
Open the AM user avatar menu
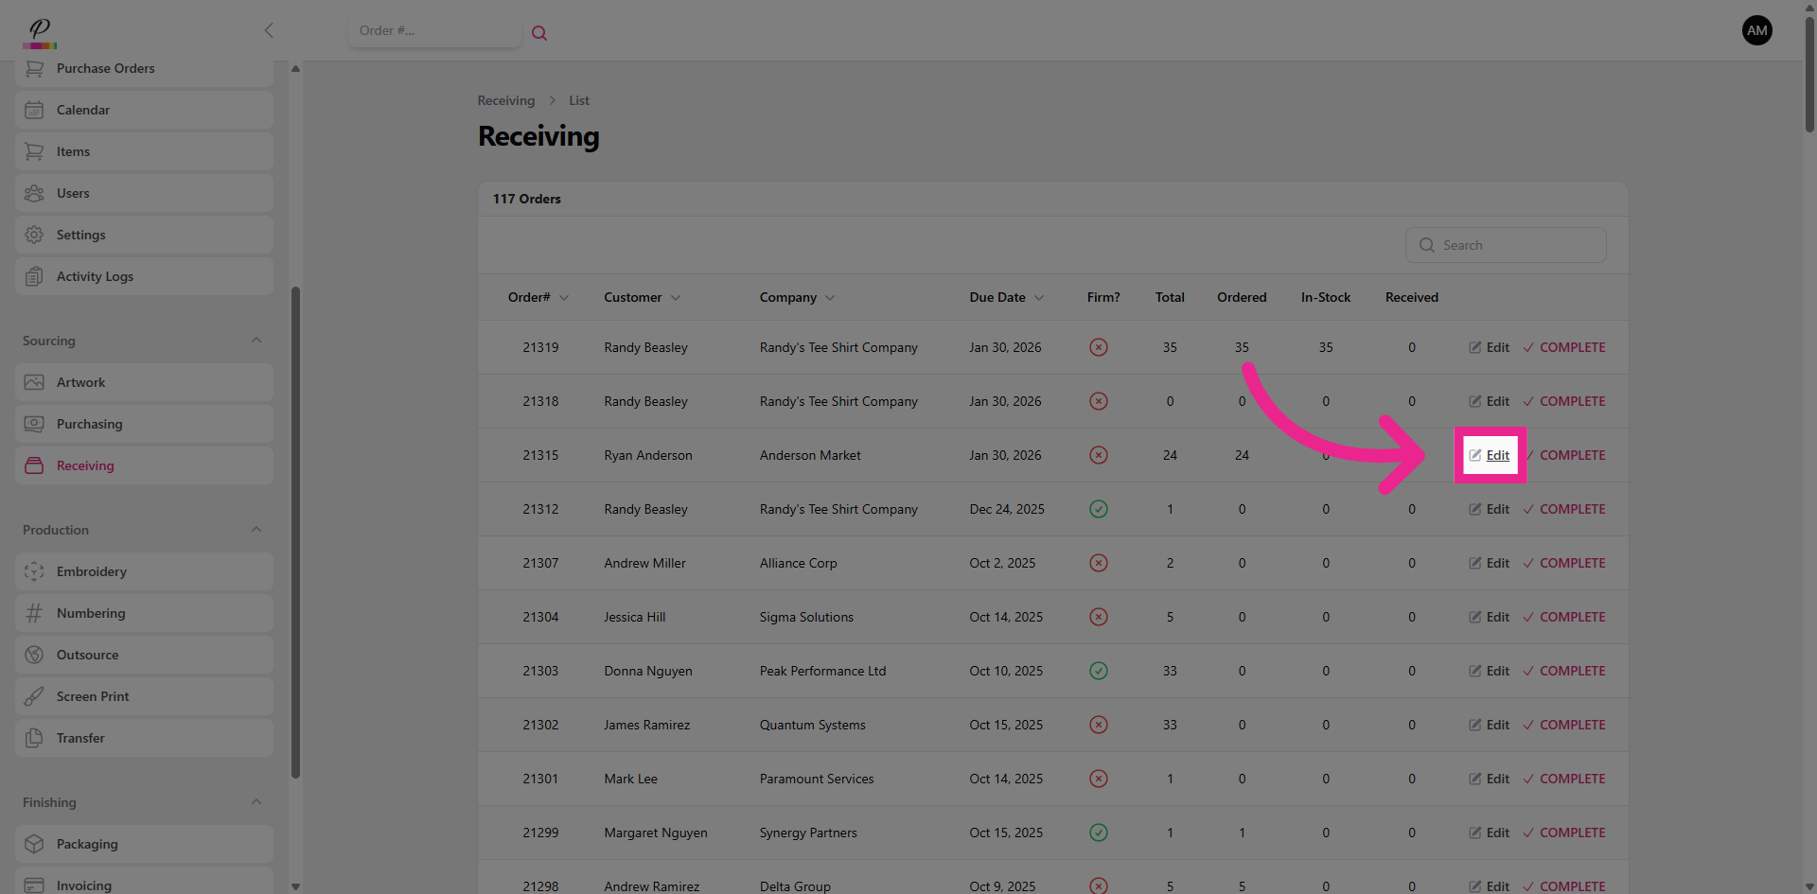point(1756,30)
